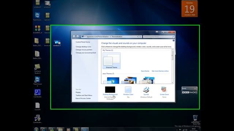This screenshot has width=234, height=131.
Task: Click Personalization breadcrumb in address bar
Action: click(x=117, y=36)
